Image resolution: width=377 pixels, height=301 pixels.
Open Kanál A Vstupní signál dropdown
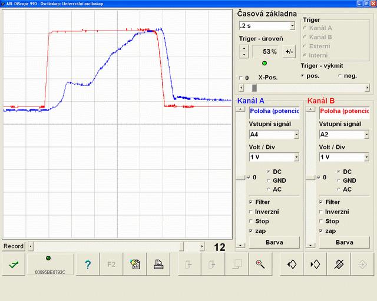point(296,135)
